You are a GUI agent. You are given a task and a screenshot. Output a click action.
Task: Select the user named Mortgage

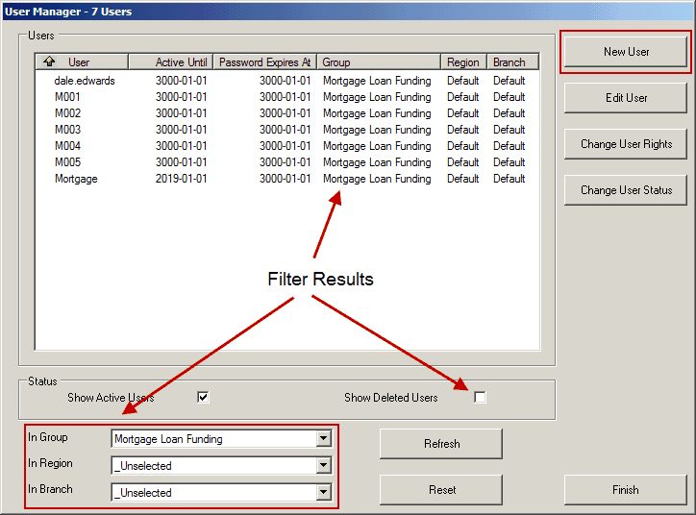click(x=76, y=180)
